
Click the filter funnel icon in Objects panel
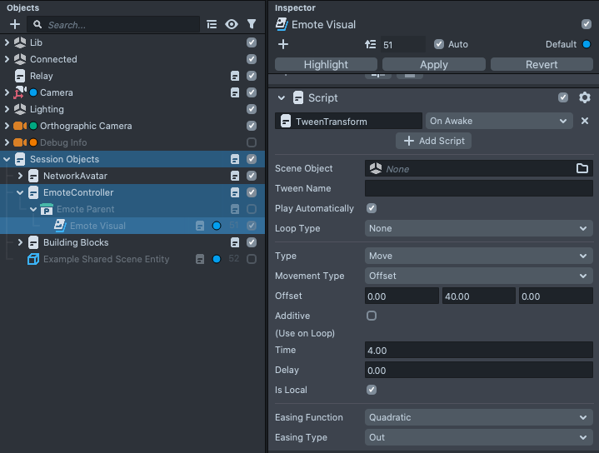pos(252,25)
